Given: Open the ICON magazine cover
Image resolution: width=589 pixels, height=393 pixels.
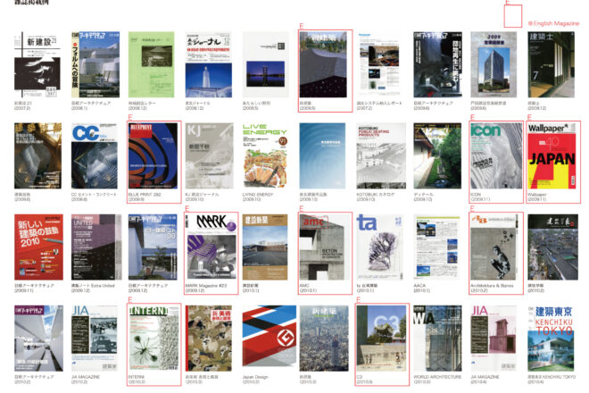Looking at the screenshot, I should click(496, 154).
